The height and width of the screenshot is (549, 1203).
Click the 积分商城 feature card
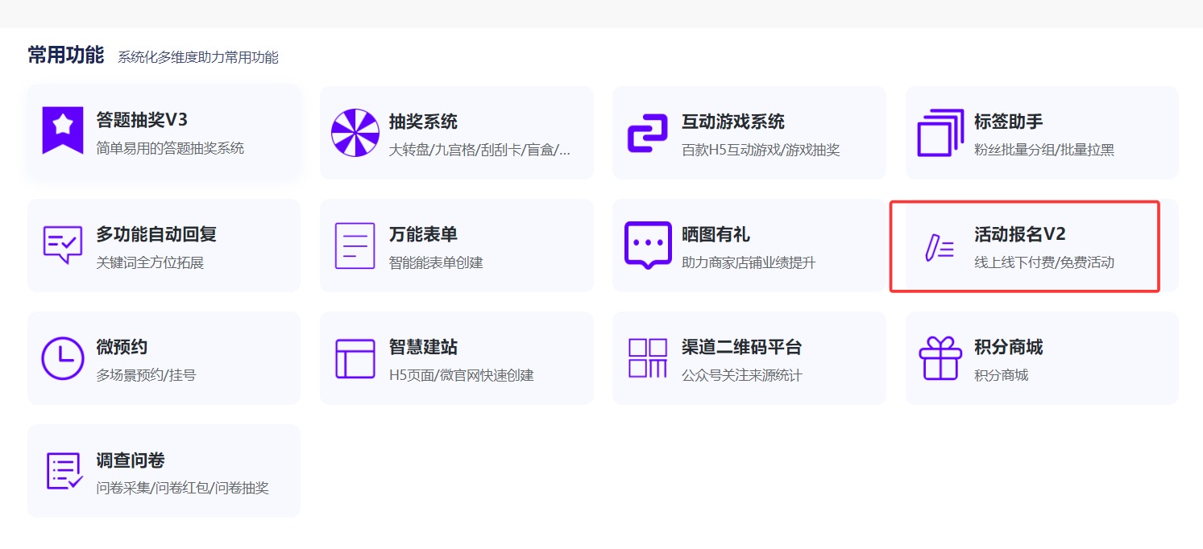coord(1041,357)
